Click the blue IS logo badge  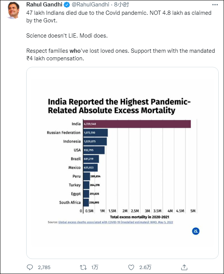[x=195, y=231]
